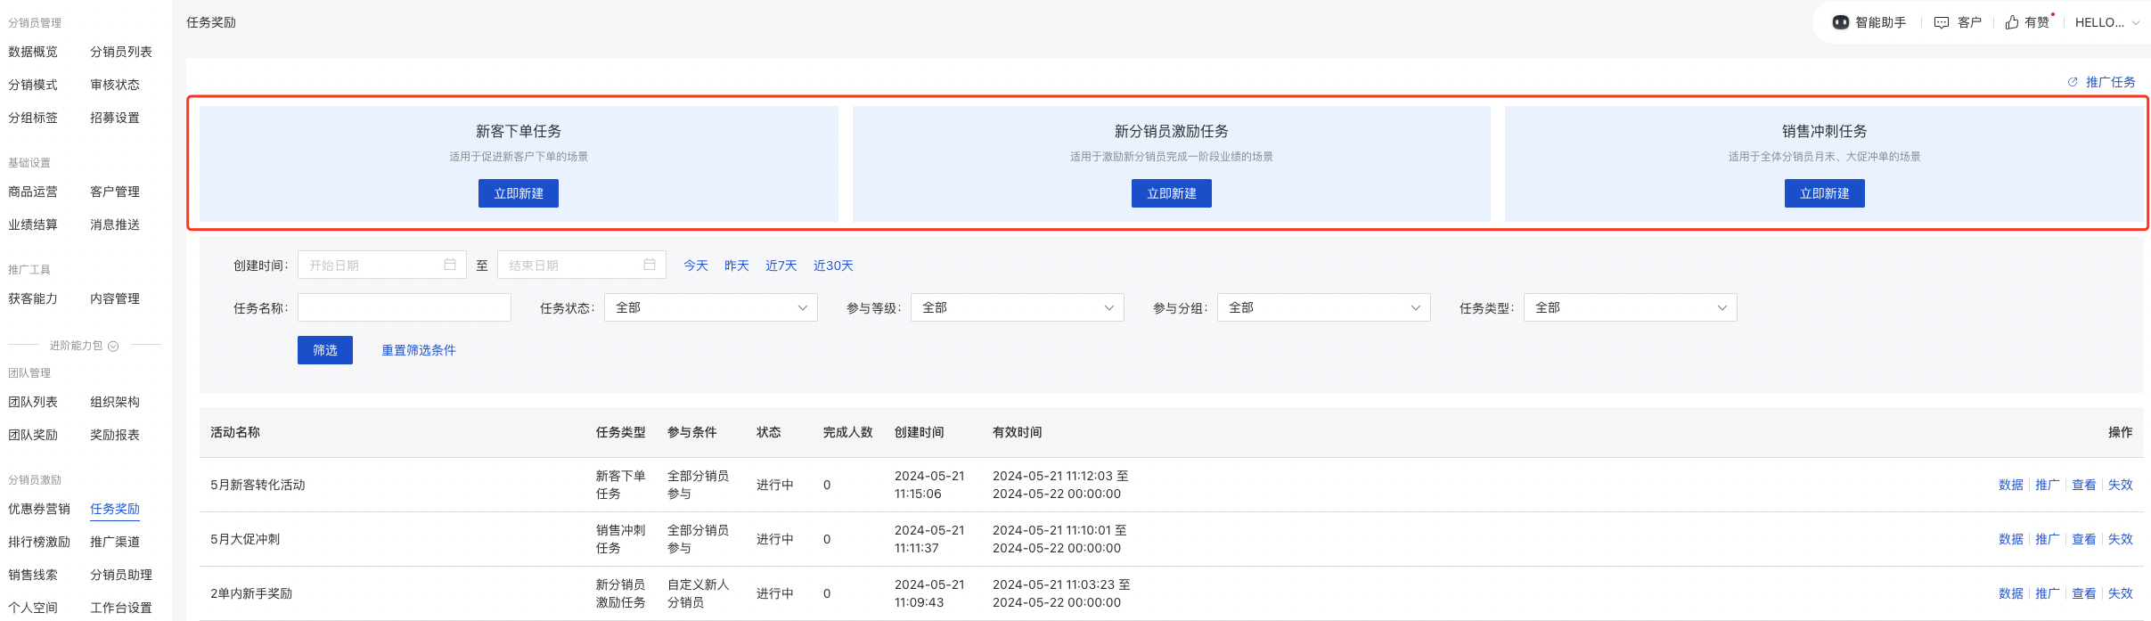2151x621 pixels.
Task: Click 失效 for 5月新客转化活动
Action: pyautogui.click(x=2121, y=485)
